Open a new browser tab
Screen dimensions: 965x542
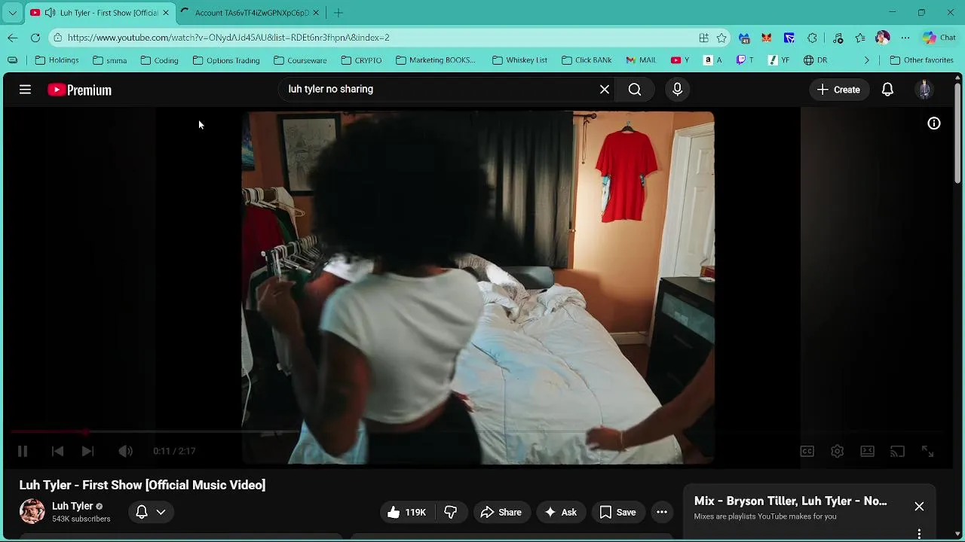click(339, 13)
